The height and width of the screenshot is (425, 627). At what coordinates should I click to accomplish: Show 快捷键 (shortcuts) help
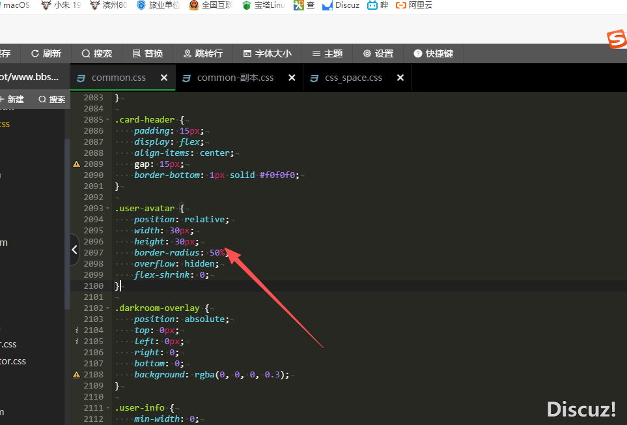[x=433, y=53]
